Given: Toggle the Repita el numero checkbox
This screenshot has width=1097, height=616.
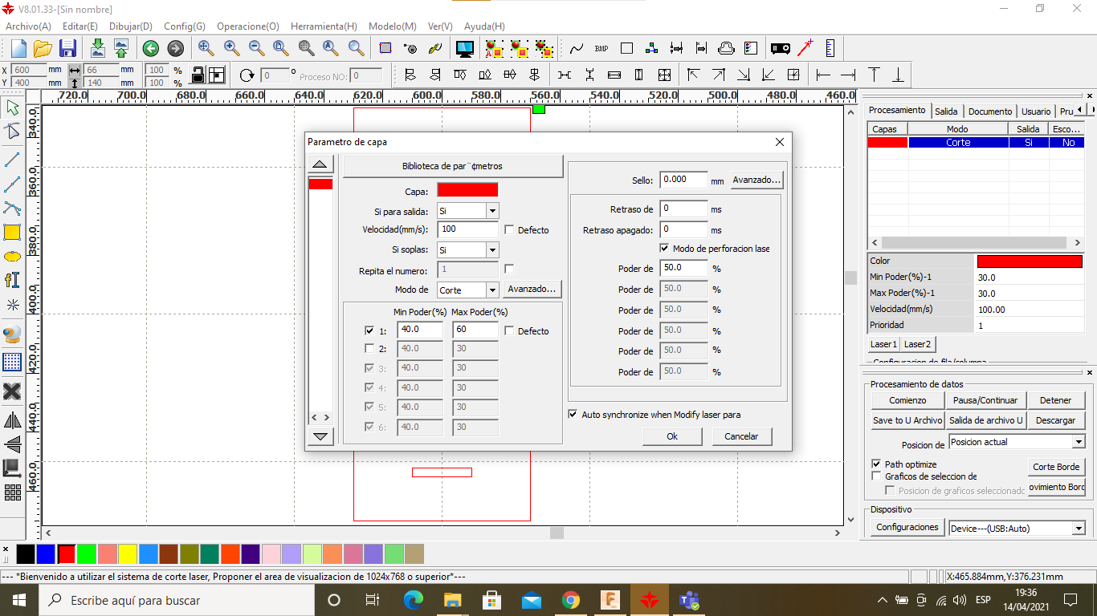Looking at the screenshot, I should pos(509,269).
